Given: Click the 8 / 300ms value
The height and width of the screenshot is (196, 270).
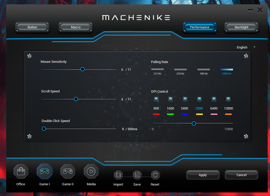Looking at the screenshot, I should 130,129.
